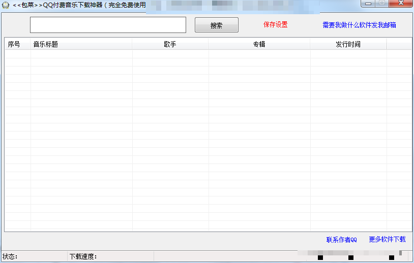Sort by the 序号 column header
This screenshot has height=263, width=414.
coord(17,44)
